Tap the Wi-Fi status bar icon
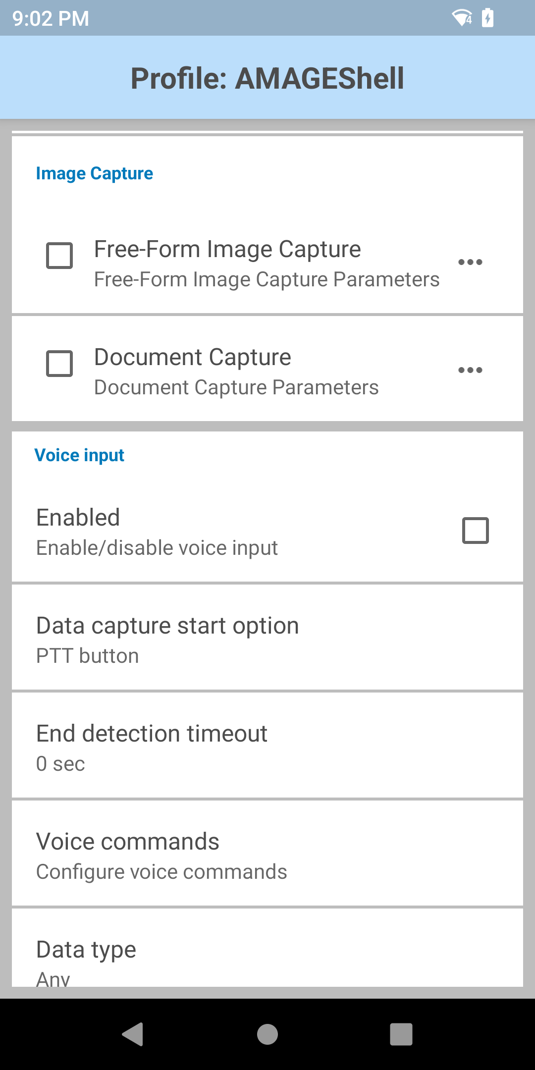535x1070 pixels. click(462, 18)
